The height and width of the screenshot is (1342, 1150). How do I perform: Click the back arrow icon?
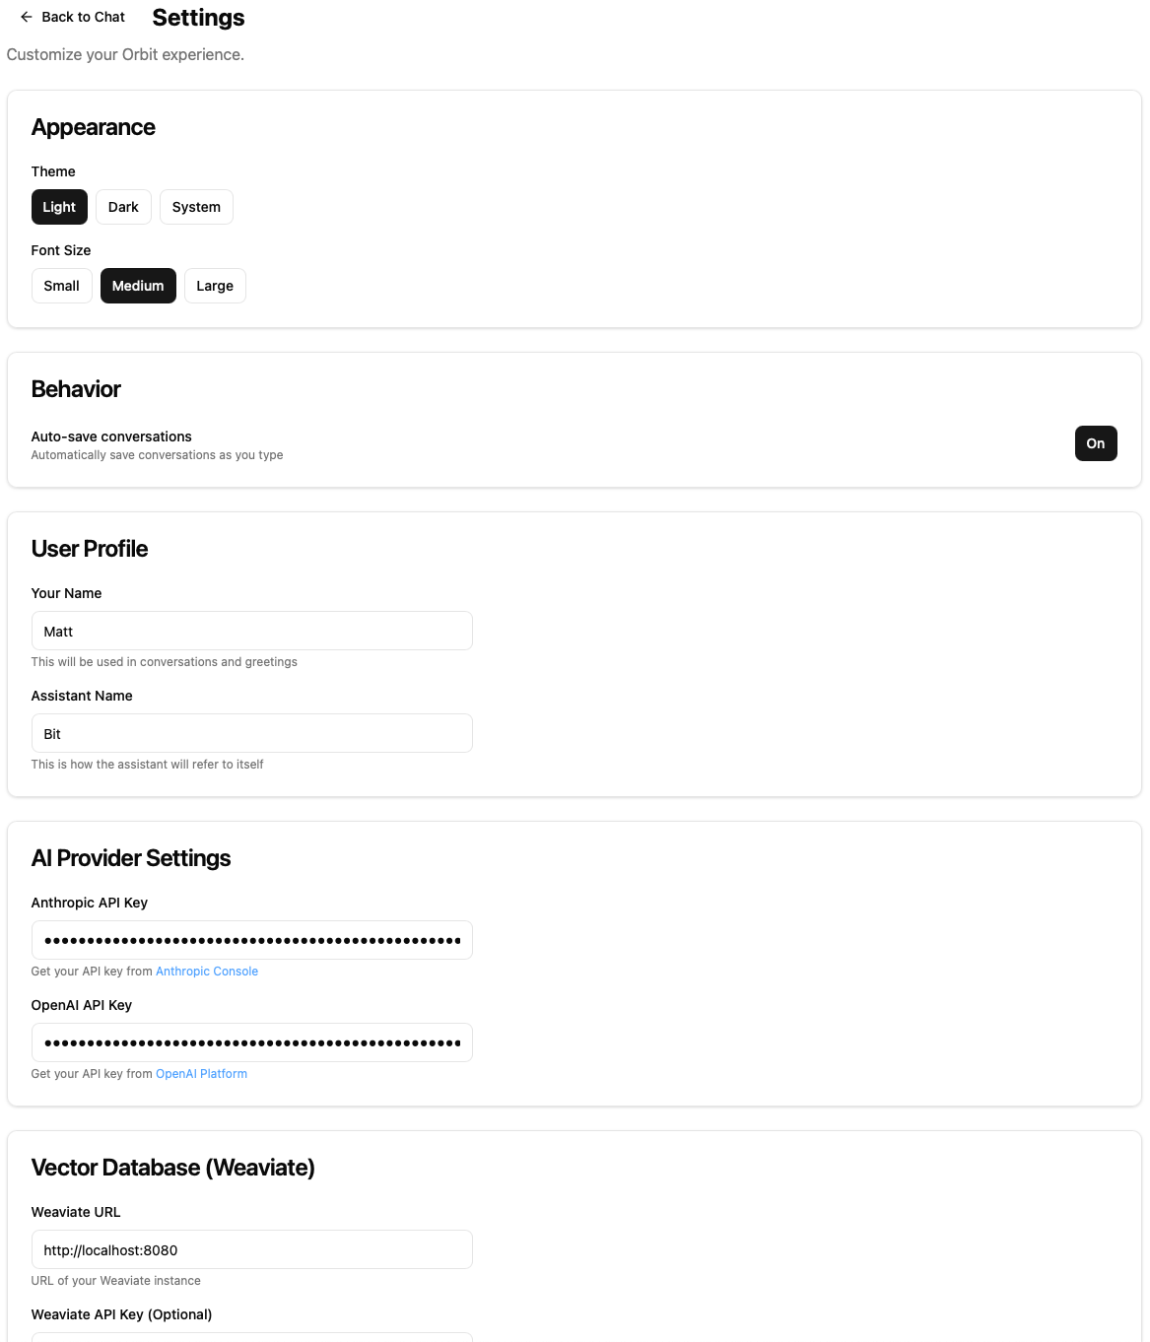(26, 17)
